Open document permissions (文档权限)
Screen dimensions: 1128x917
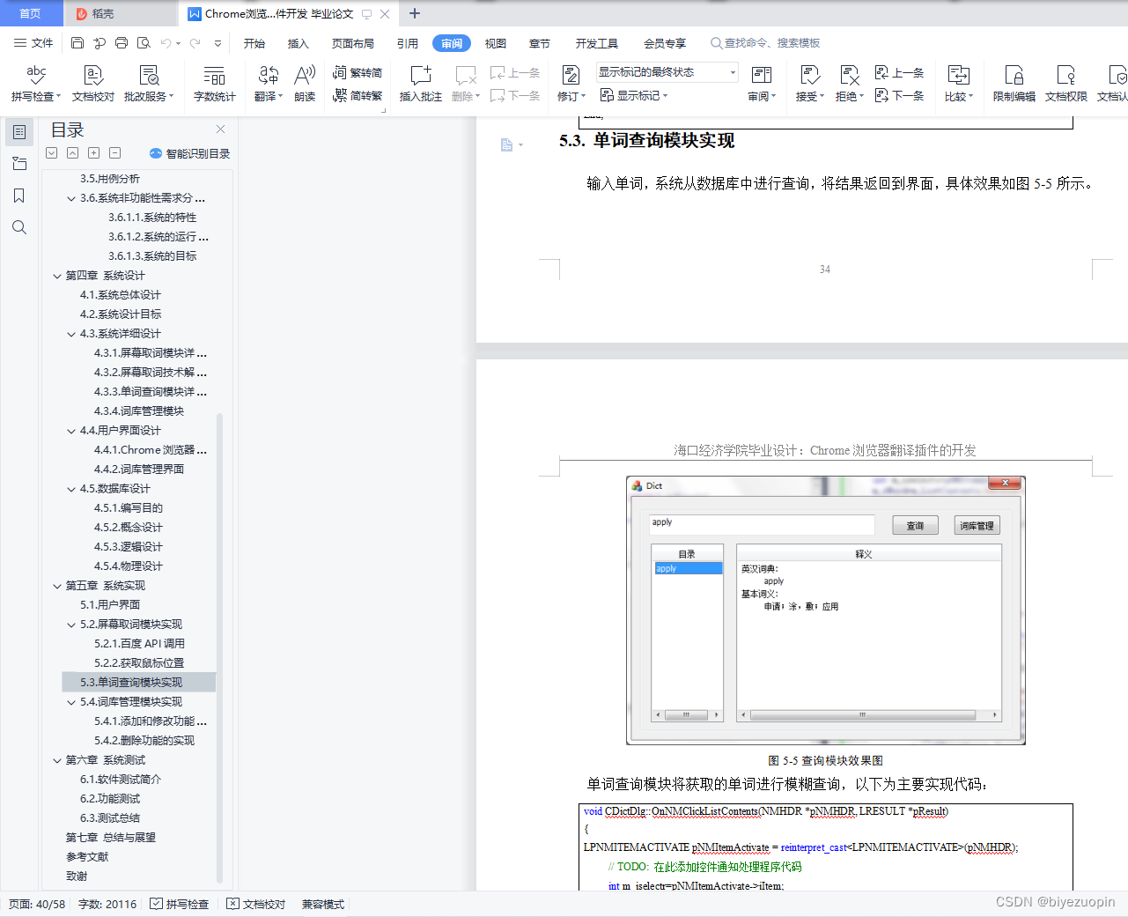(1065, 84)
